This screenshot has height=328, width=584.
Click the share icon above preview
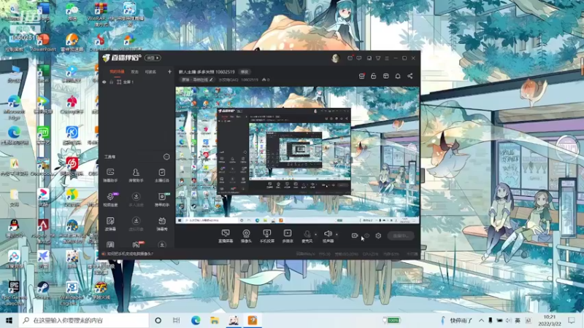(x=410, y=76)
